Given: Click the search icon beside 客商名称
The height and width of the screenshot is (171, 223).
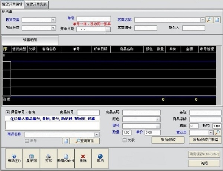Looking at the screenshot, I should [209, 20].
